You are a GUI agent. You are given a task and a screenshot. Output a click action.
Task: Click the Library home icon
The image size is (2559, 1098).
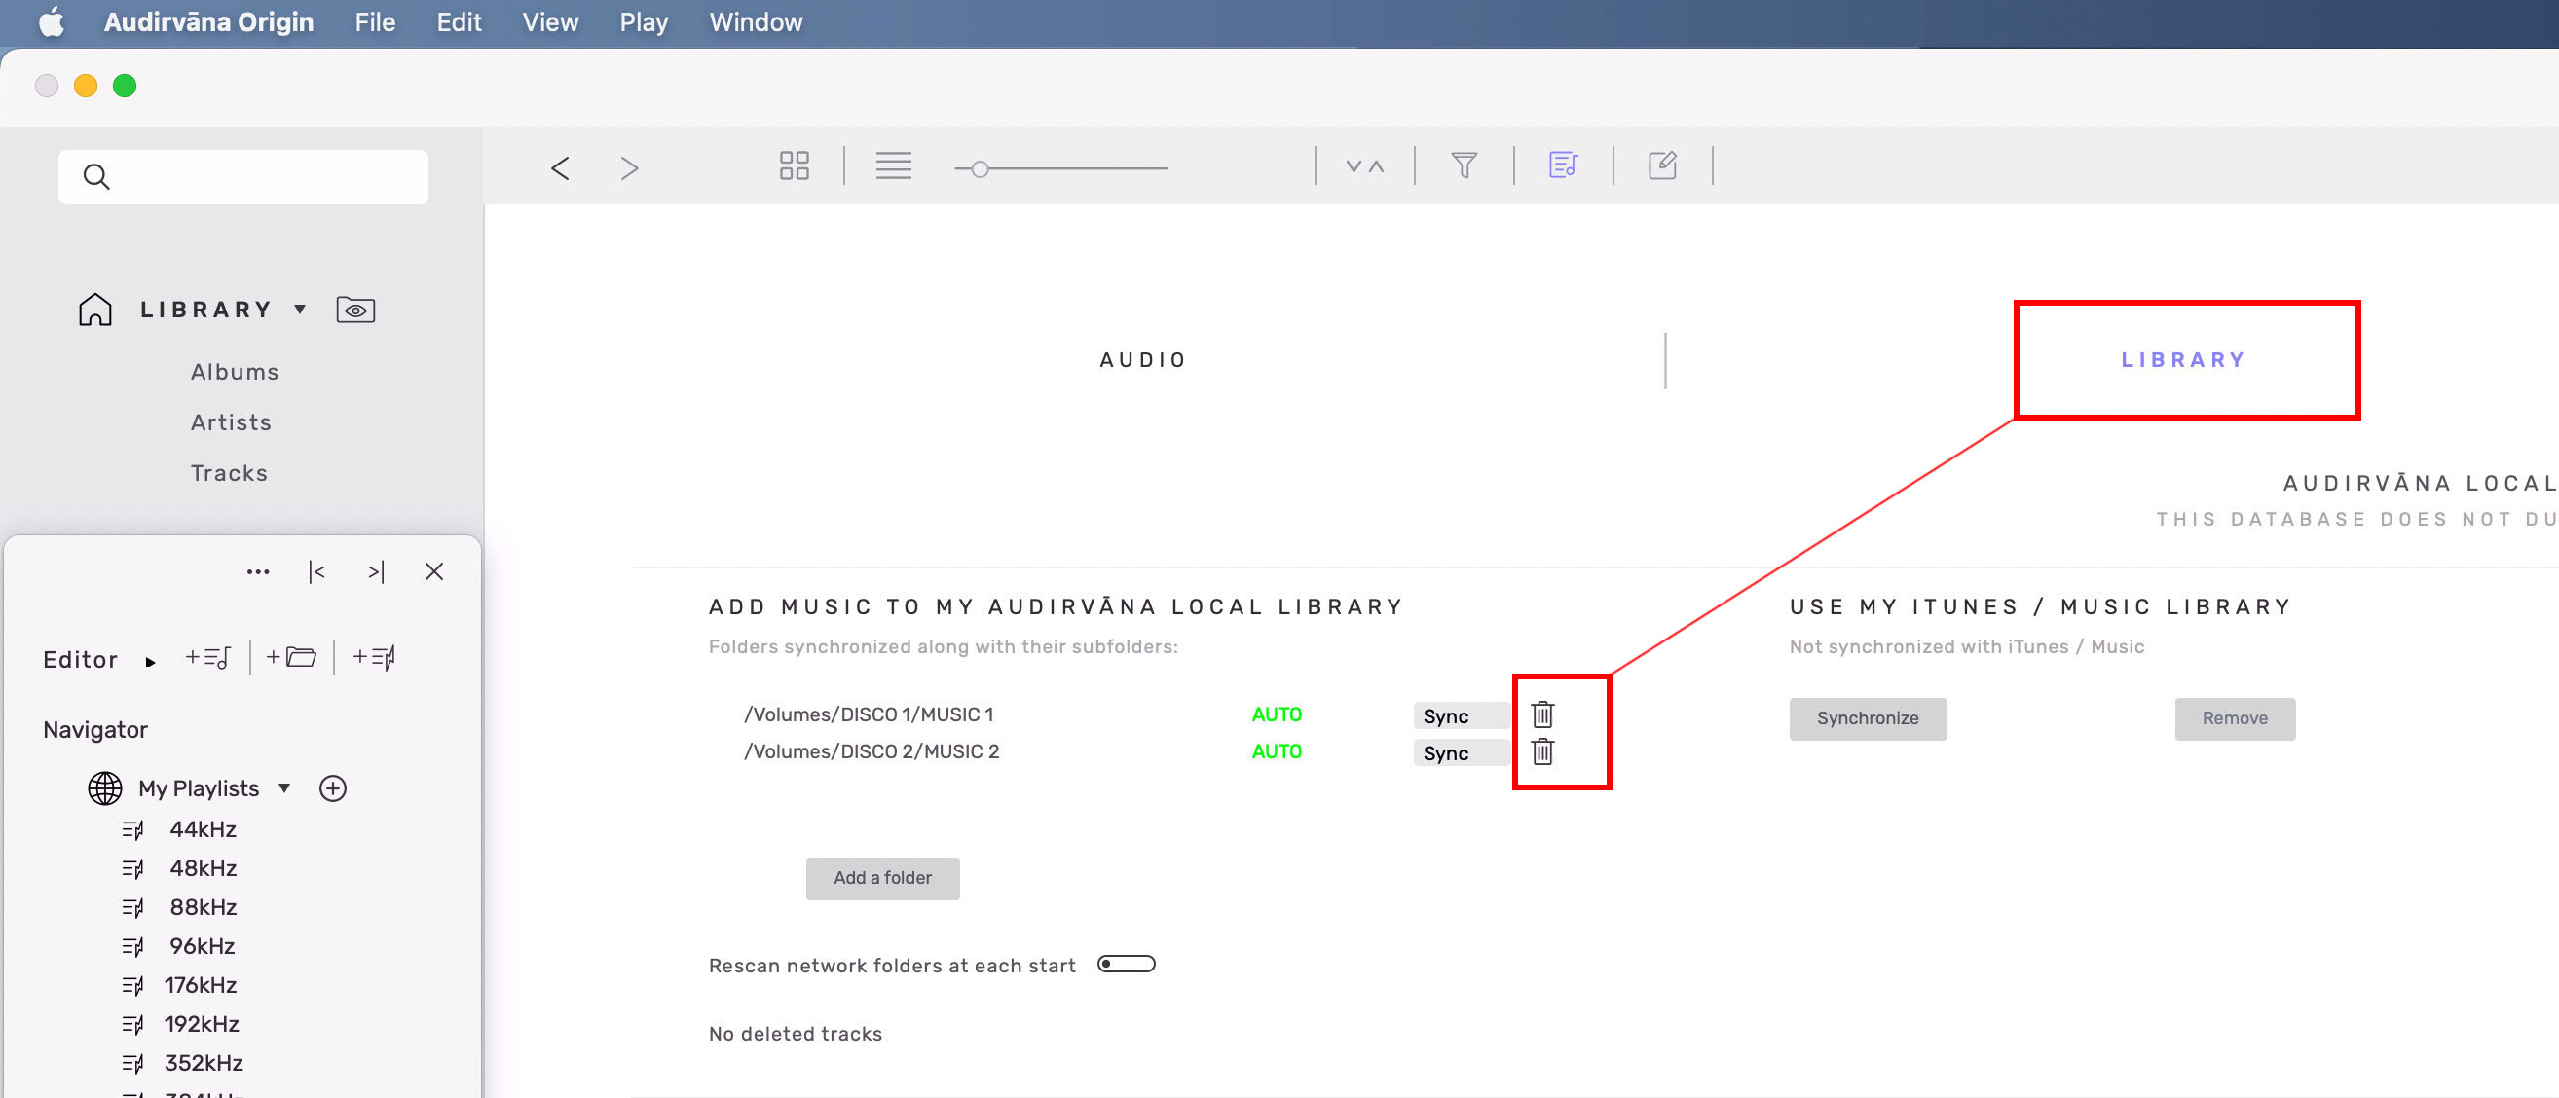(x=95, y=310)
